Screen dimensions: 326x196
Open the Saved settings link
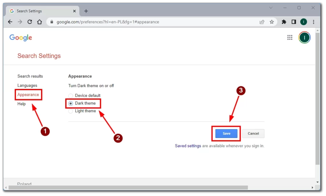pyautogui.click(x=188, y=146)
